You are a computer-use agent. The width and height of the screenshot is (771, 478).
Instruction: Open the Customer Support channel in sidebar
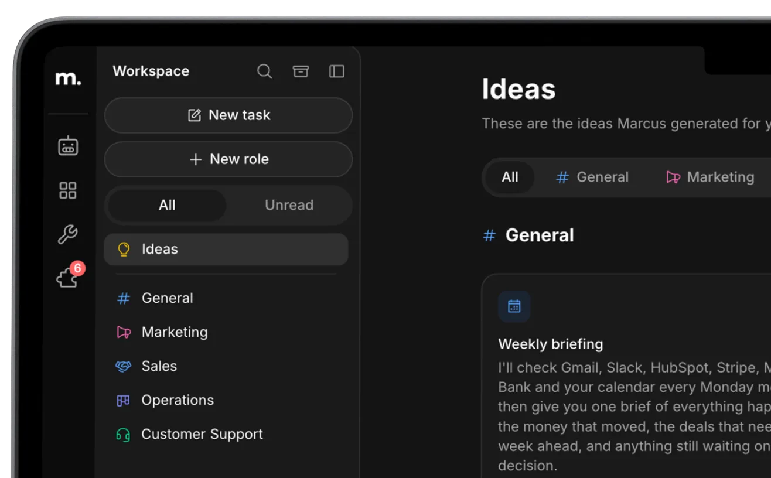pos(226,434)
